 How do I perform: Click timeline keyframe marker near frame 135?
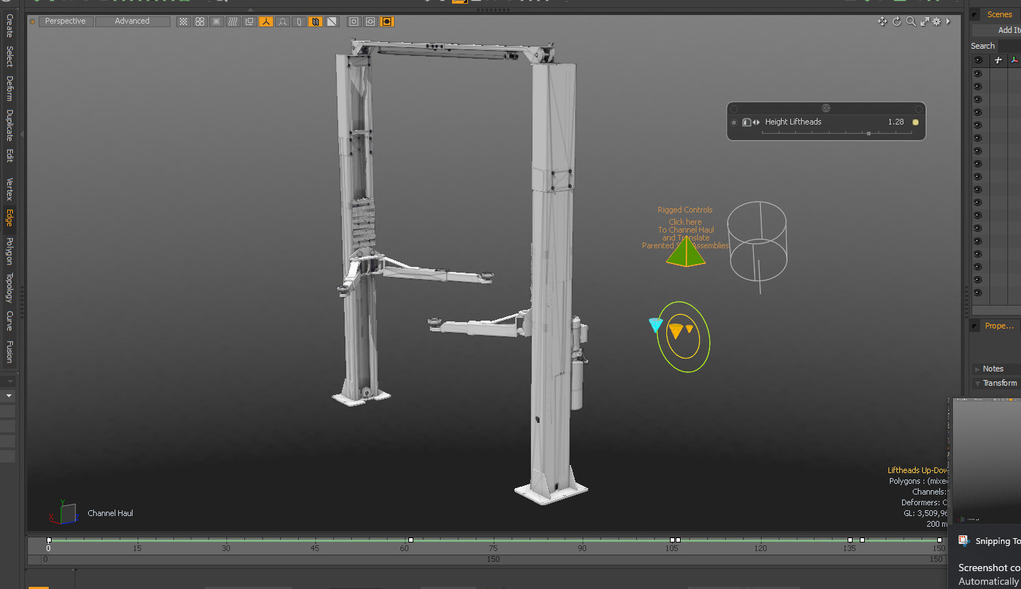pyautogui.click(x=850, y=540)
